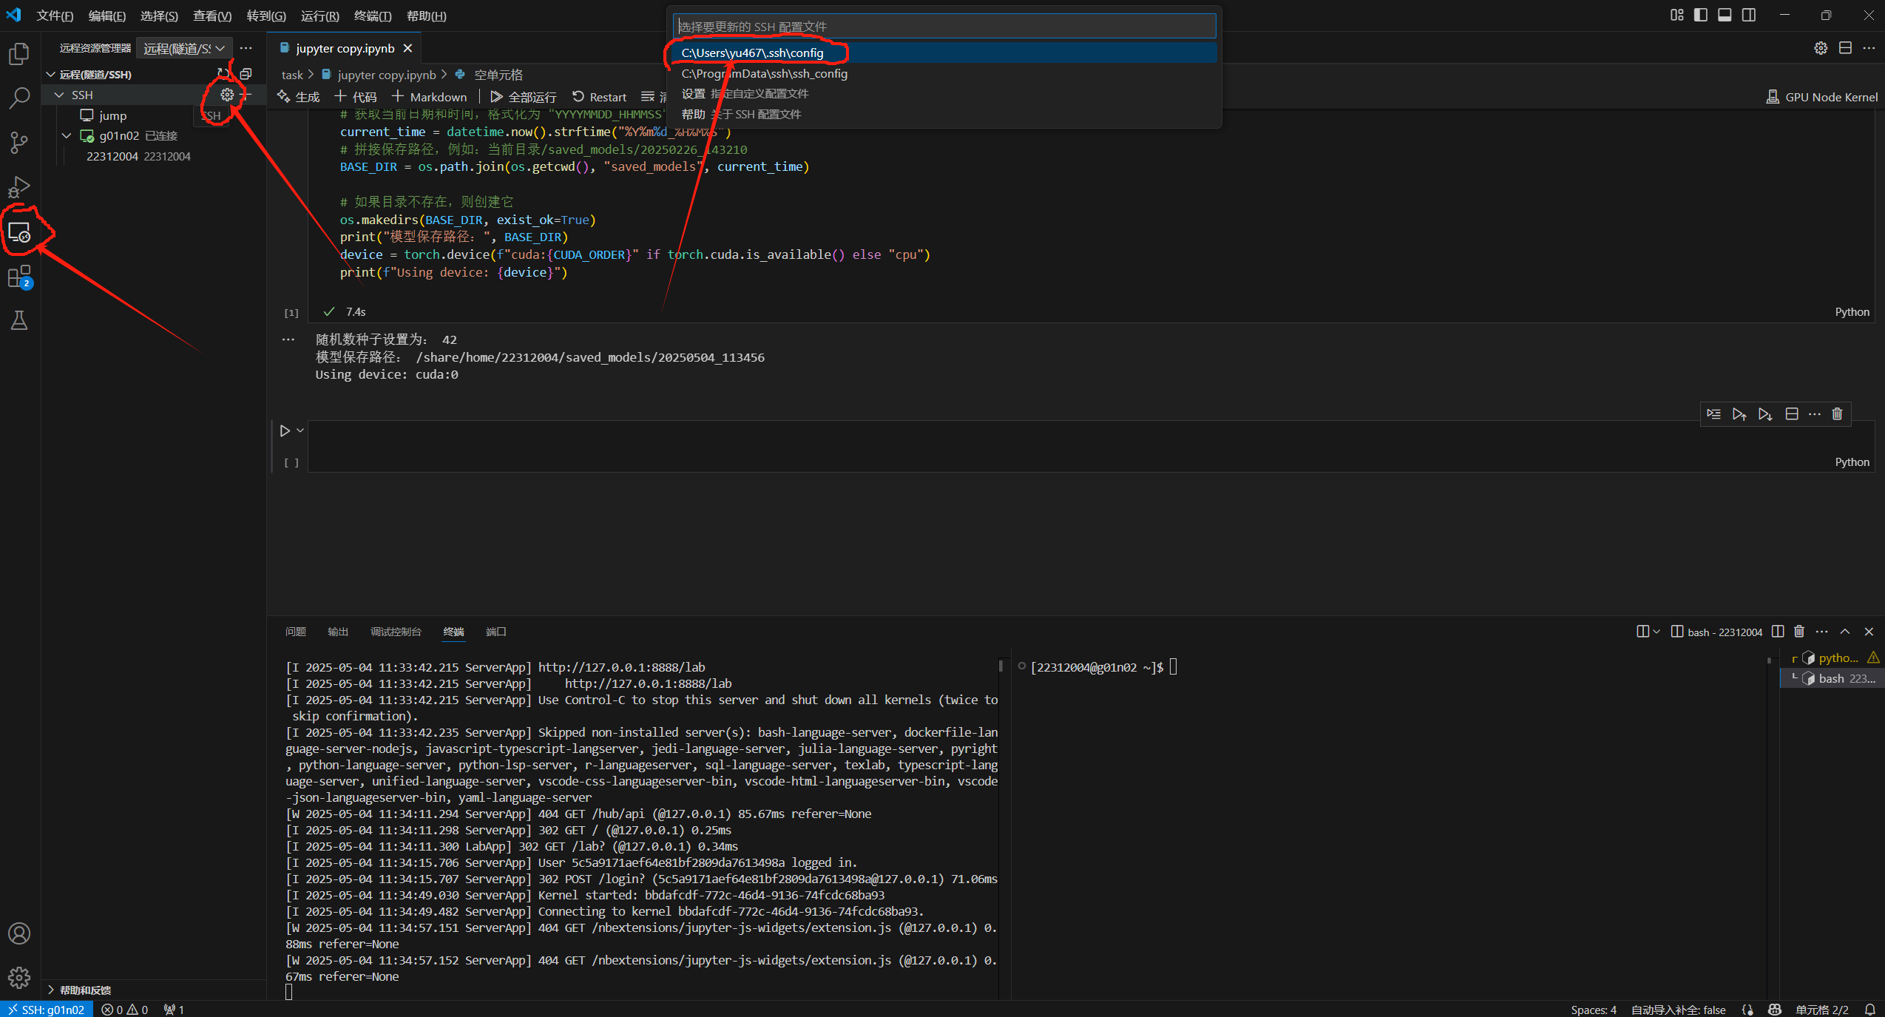Collapse the g01n02 host tree node

coord(67,136)
